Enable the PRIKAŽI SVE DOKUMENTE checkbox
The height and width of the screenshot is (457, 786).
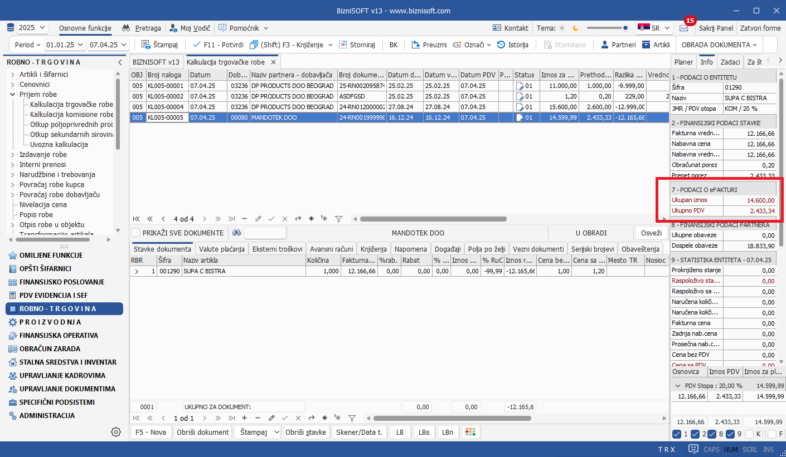(136, 233)
